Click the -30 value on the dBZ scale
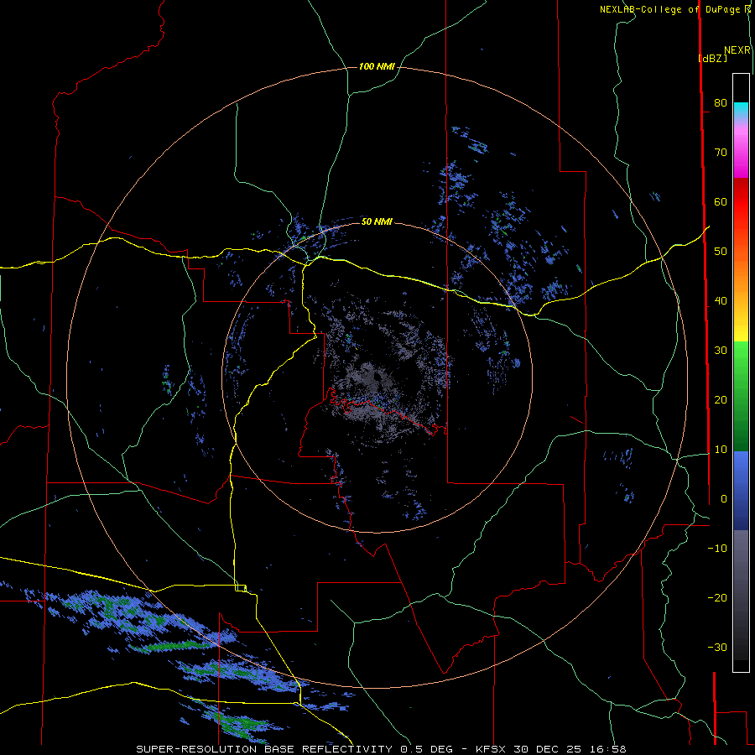 point(717,647)
